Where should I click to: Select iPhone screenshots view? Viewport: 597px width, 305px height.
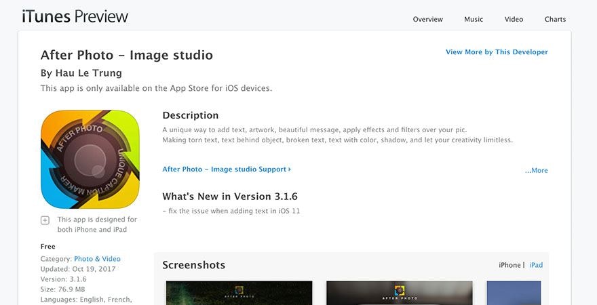509,265
